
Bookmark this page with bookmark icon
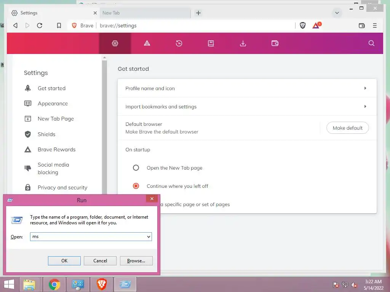point(59,25)
